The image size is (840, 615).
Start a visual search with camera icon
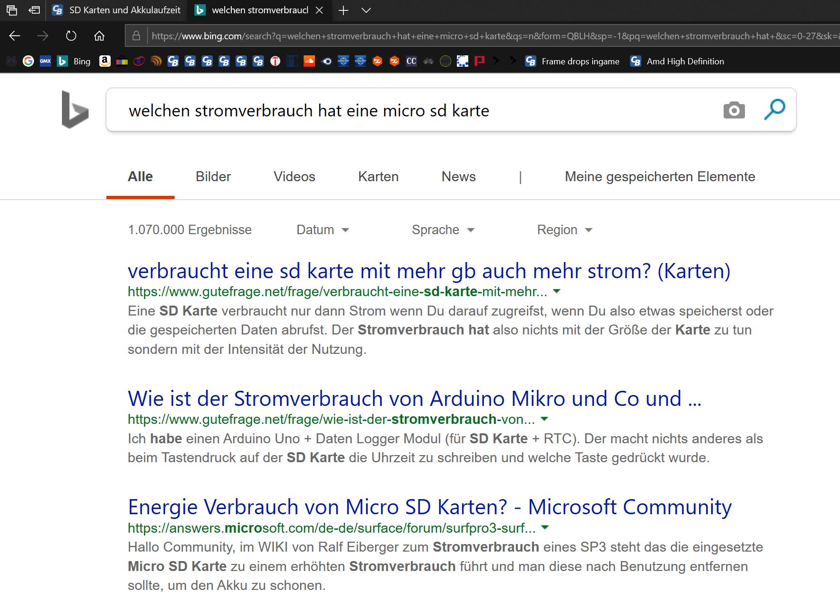point(734,110)
